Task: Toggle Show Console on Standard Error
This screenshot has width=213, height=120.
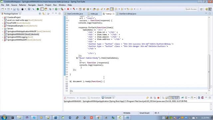Action: [177, 98]
